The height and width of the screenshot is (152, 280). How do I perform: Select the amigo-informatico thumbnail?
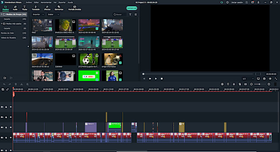point(112,59)
